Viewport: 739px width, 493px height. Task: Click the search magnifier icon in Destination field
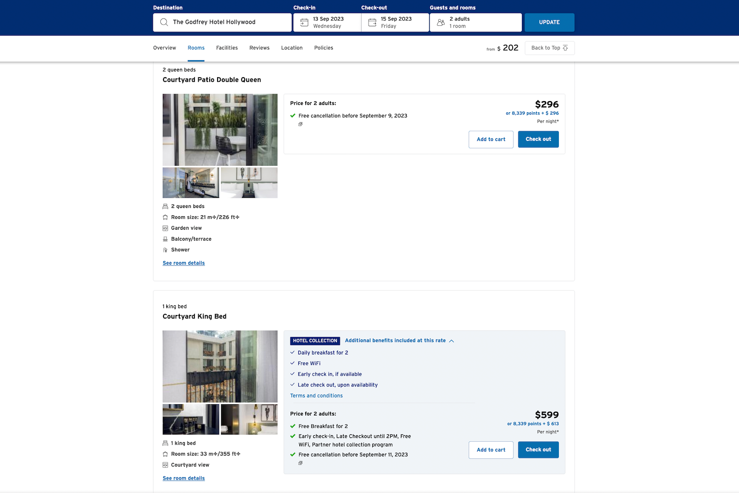tap(164, 22)
